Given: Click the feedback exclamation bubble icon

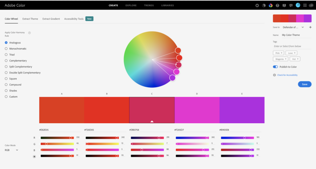Looking at the screenshot, I should tap(284, 6).
